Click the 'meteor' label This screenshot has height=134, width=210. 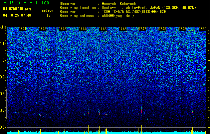47,10
